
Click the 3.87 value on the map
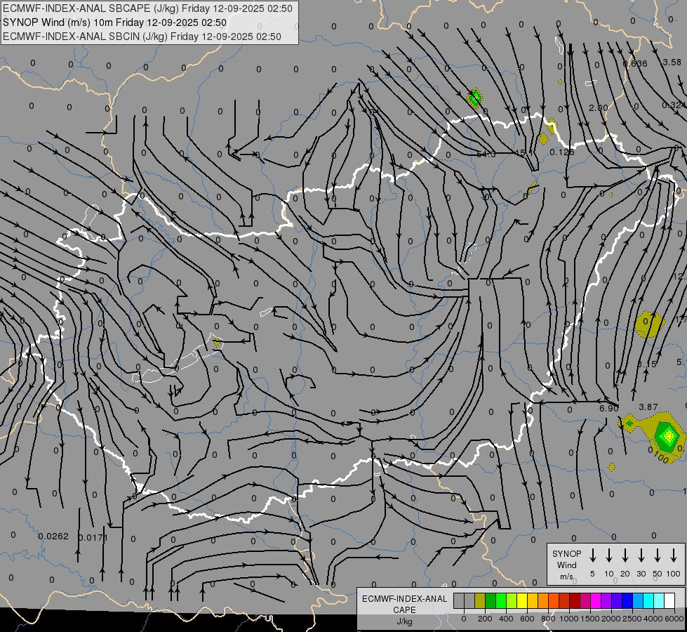(x=648, y=407)
